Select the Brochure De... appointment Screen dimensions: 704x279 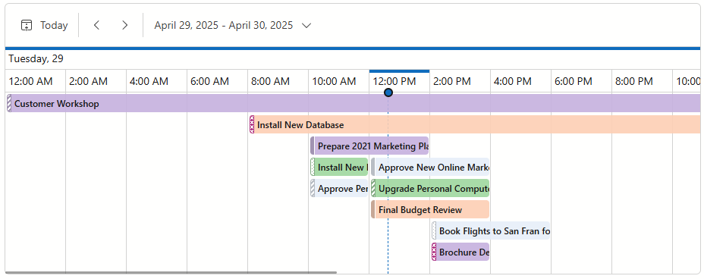[x=460, y=252]
